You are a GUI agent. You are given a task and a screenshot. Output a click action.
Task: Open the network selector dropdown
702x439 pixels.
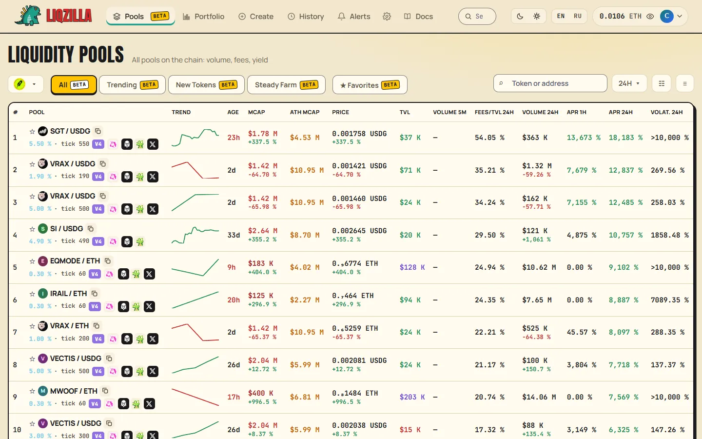click(x=25, y=84)
